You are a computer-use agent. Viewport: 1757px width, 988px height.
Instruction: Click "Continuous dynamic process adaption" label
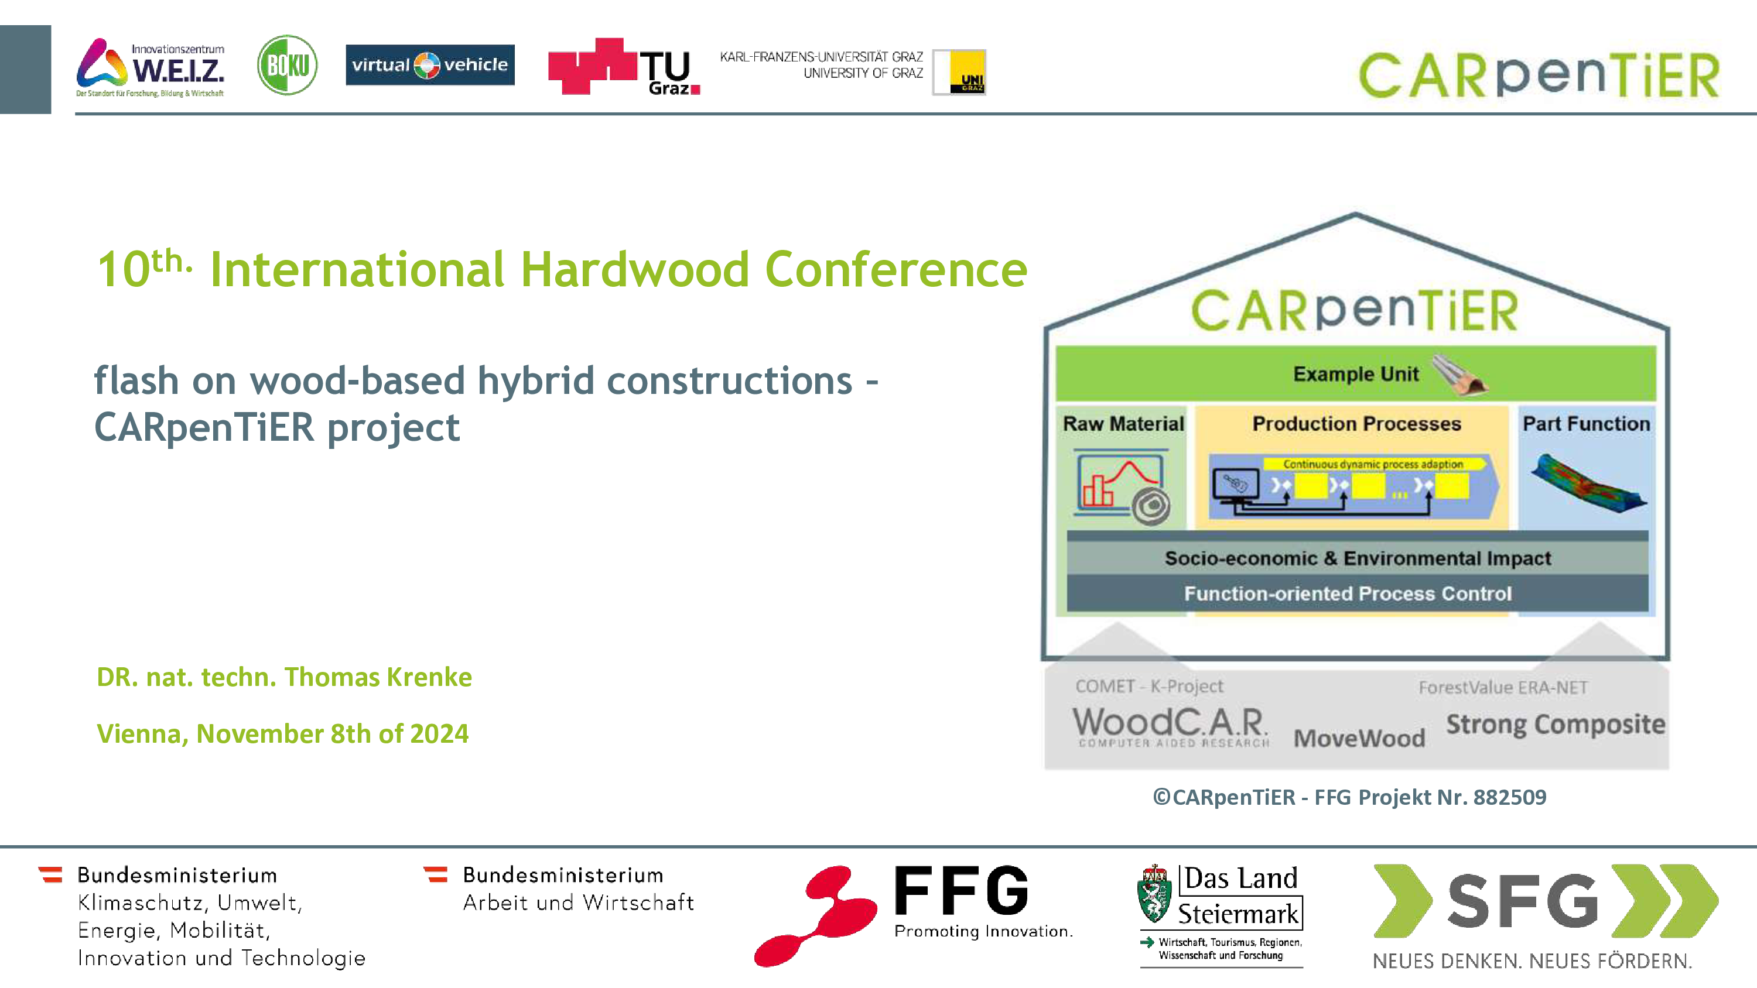tap(1373, 464)
